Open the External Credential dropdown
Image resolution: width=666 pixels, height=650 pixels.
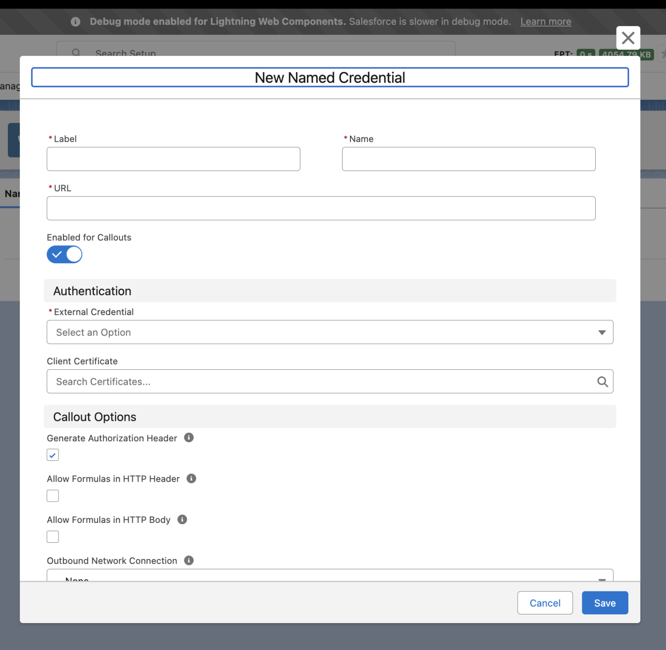tap(330, 332)
